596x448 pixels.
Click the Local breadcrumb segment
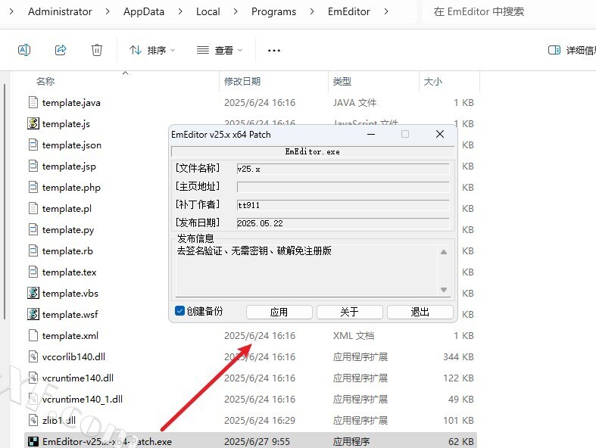208,11
